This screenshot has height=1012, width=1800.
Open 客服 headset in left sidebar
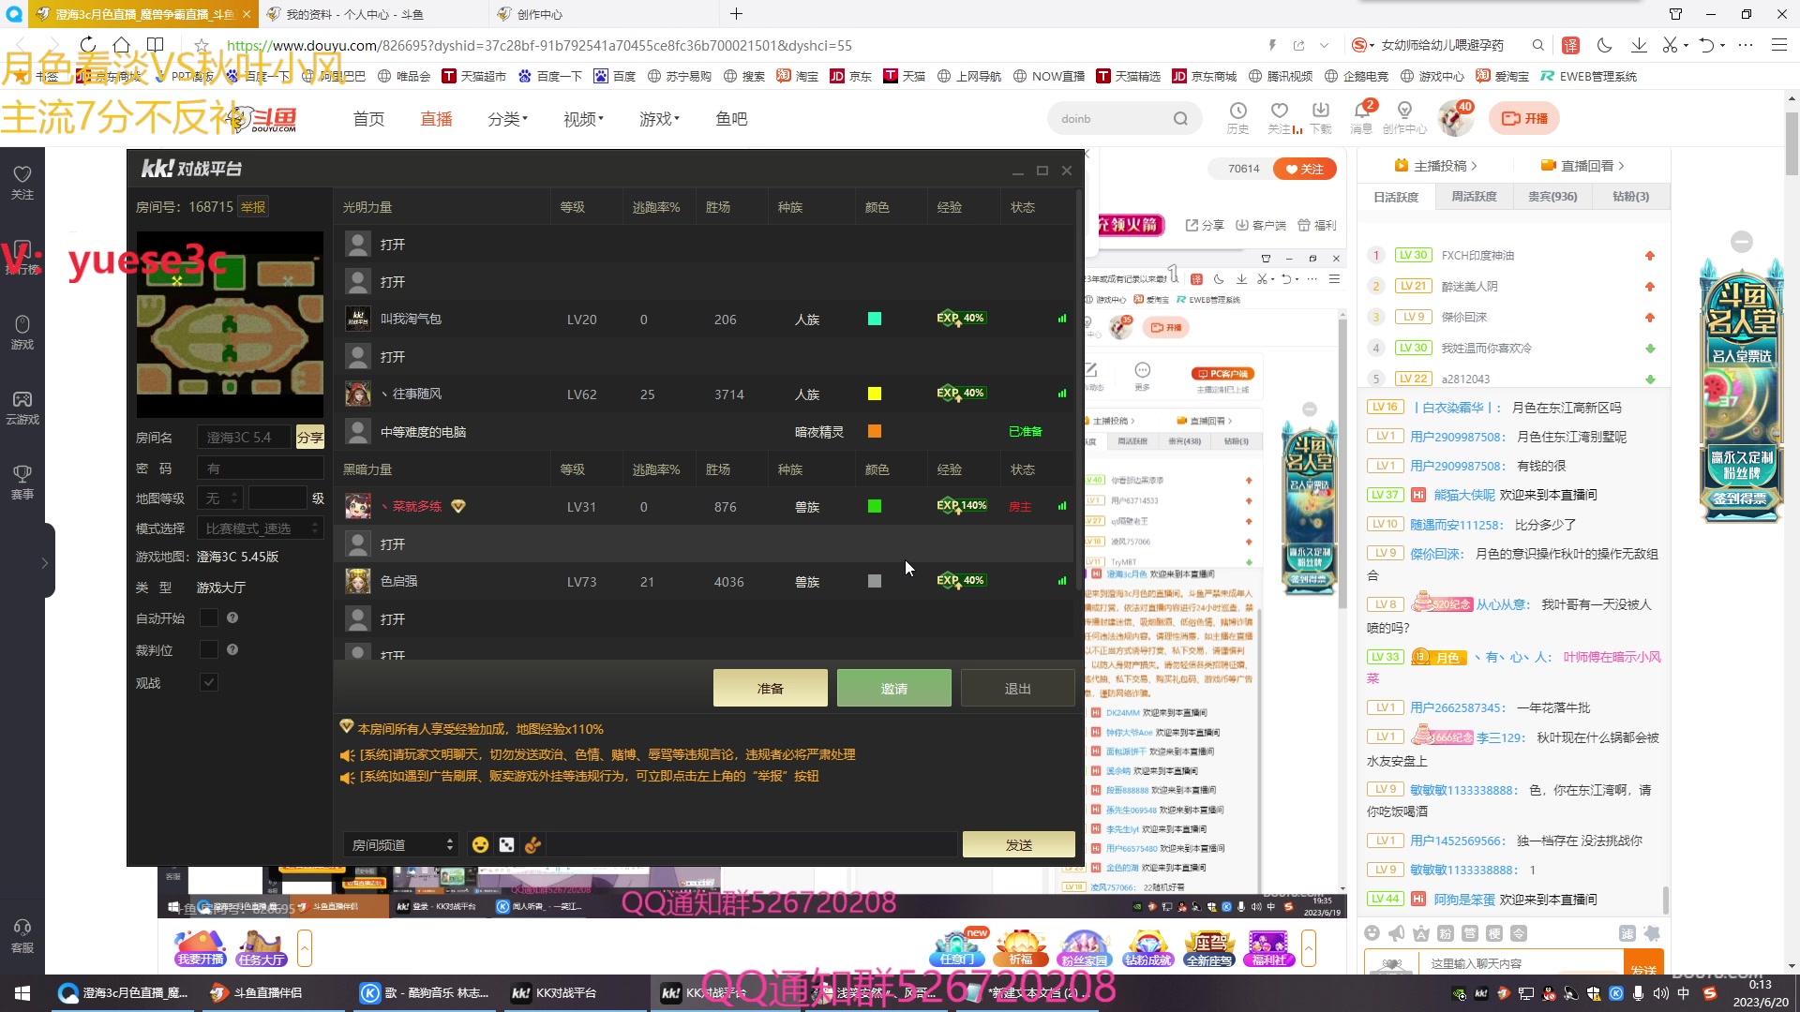22,935
